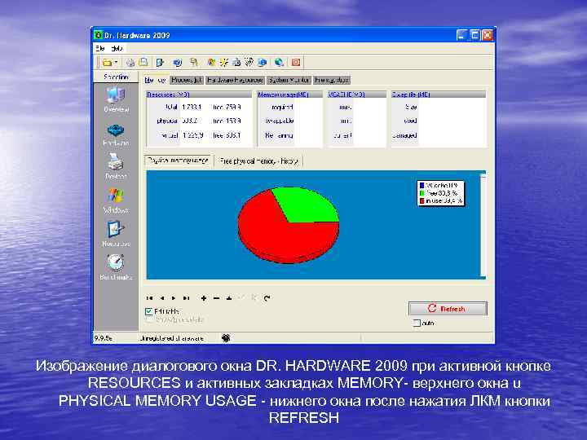Click the Selection header above sidebar
Image resolution: width=587 pixels, height=440 pixels.
(x=116, y=77)
